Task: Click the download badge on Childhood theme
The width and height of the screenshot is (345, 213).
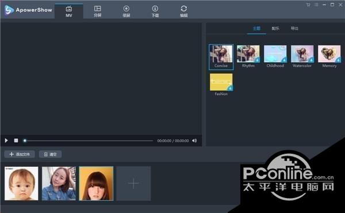Action: (x=284, y=60)
